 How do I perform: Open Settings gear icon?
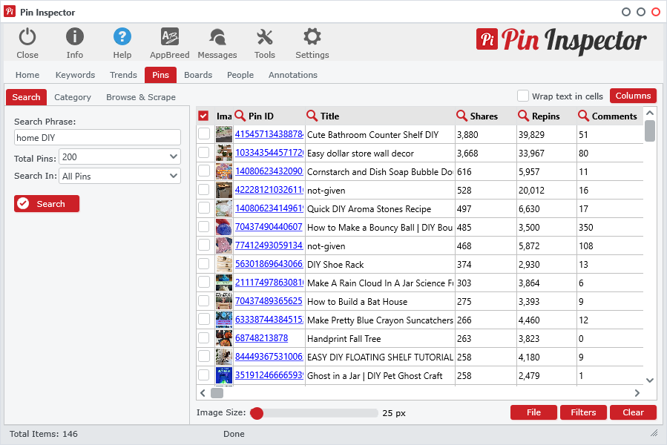pos(312,37)
